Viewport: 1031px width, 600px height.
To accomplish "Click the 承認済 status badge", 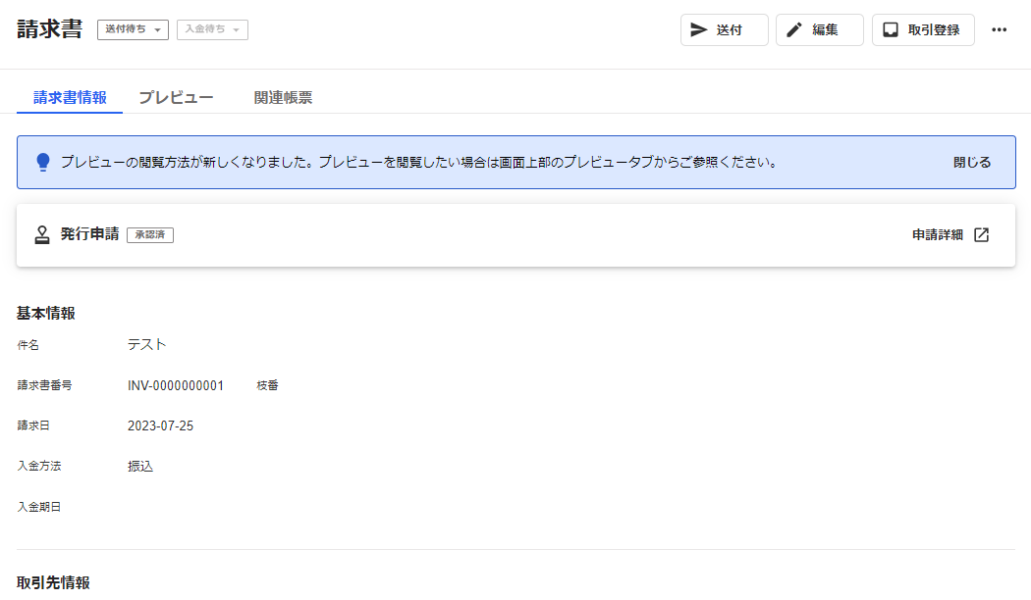I will tap(150, 235).
